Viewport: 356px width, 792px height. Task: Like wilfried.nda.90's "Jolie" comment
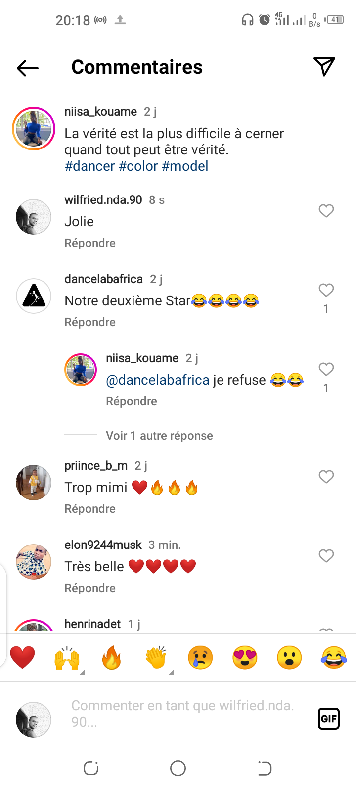[326, 211]
